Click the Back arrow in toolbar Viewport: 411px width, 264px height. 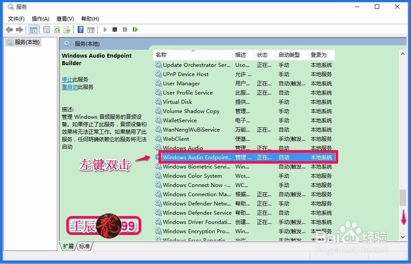pyautogui.click(x=9, y=29)
